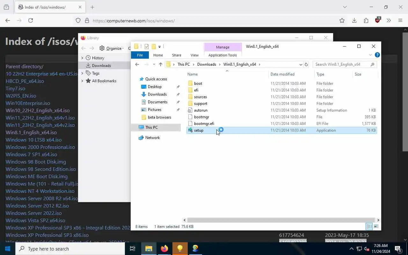Image resolution: width=408 pixels, height=255 pixels.
Task: Reload the page in Firefox
Action: [x=31, y=20]
